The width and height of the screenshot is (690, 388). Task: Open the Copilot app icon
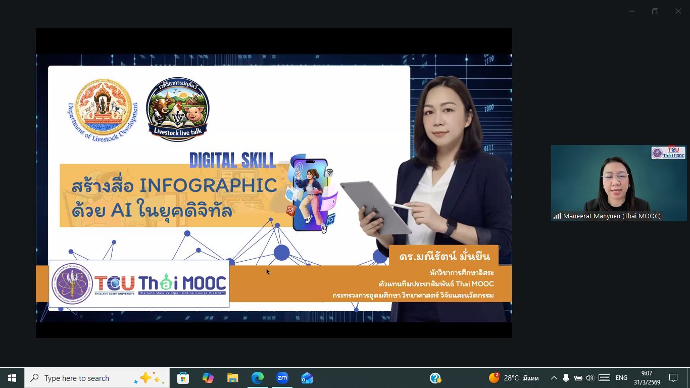[x=208, y=378]
